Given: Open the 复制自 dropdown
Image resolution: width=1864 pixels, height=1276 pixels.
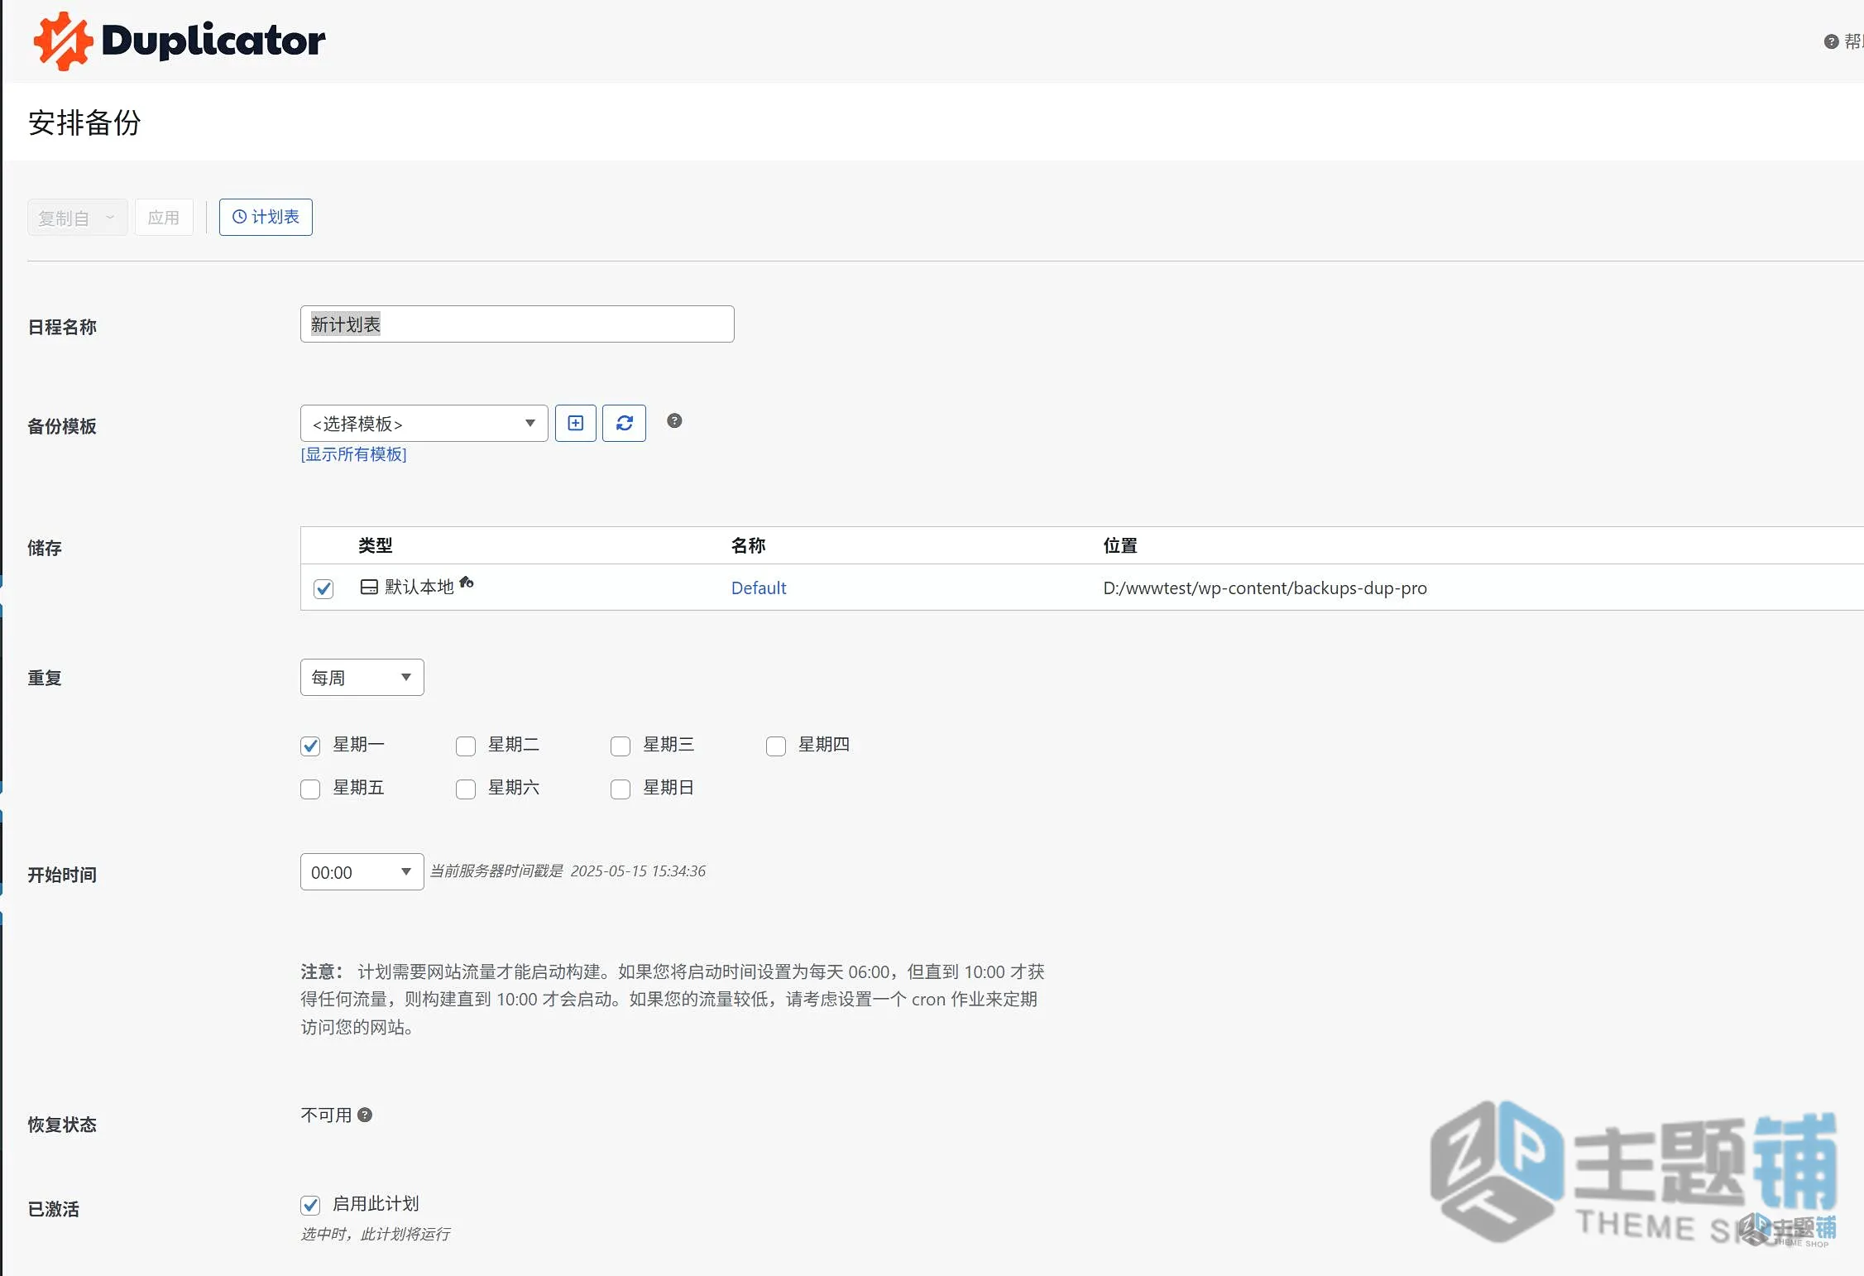Looking at the screenshot, I should [x=78, y=218].
